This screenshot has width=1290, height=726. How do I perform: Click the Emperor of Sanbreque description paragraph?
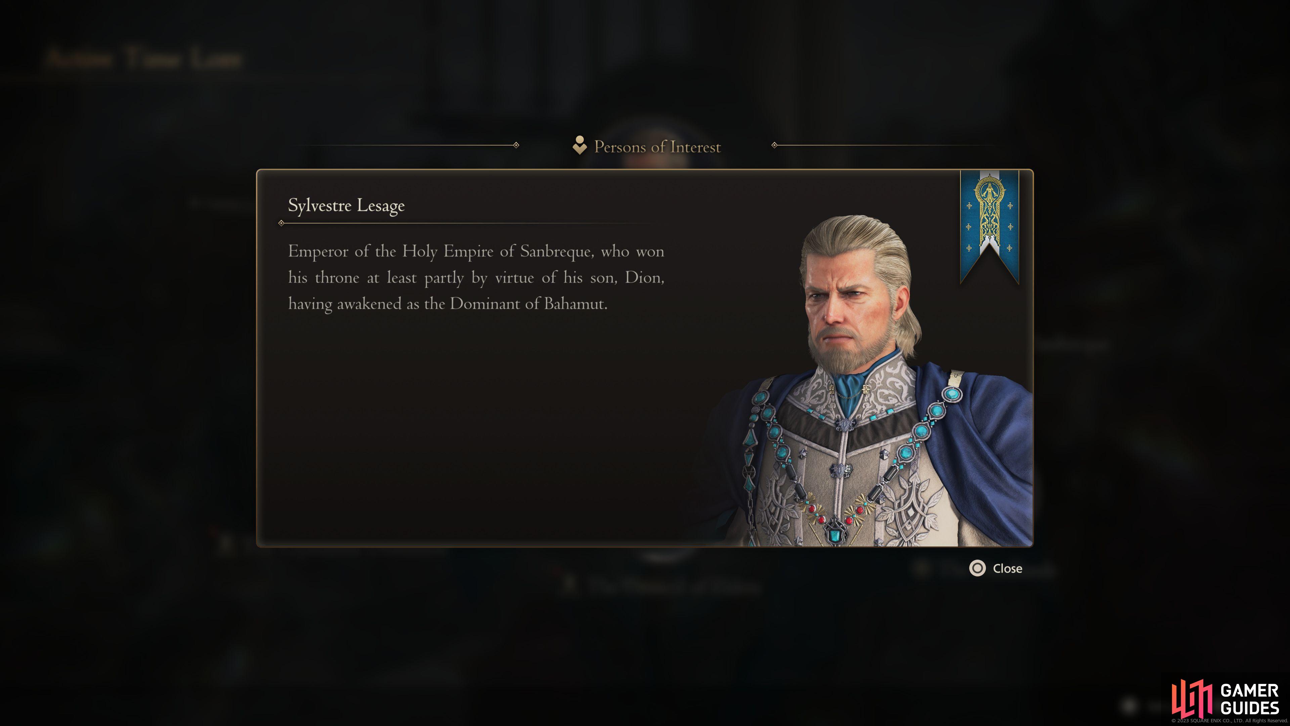(x=476, y=278)
